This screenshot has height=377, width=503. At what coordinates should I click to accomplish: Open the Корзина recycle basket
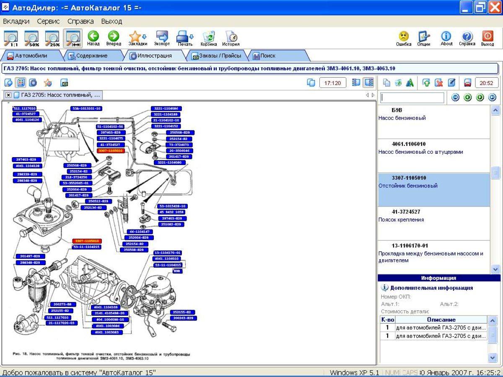[208, 38]
